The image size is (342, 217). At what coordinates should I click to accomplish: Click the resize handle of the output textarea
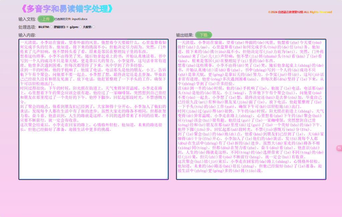coord(324,178)
